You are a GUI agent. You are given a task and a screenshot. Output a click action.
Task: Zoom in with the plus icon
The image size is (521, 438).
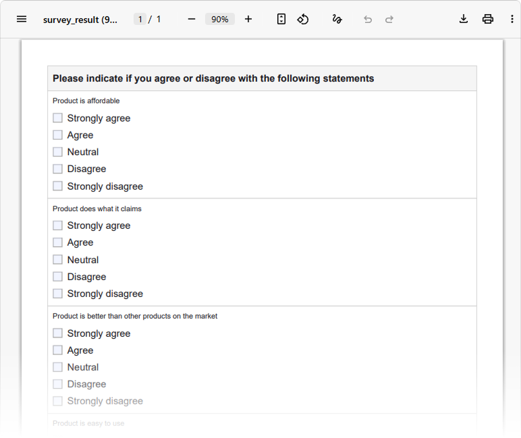pyautogui.click(x=248, y=20)
